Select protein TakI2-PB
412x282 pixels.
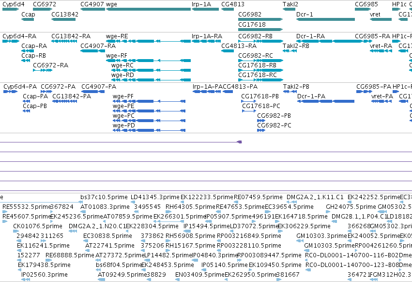290,92
